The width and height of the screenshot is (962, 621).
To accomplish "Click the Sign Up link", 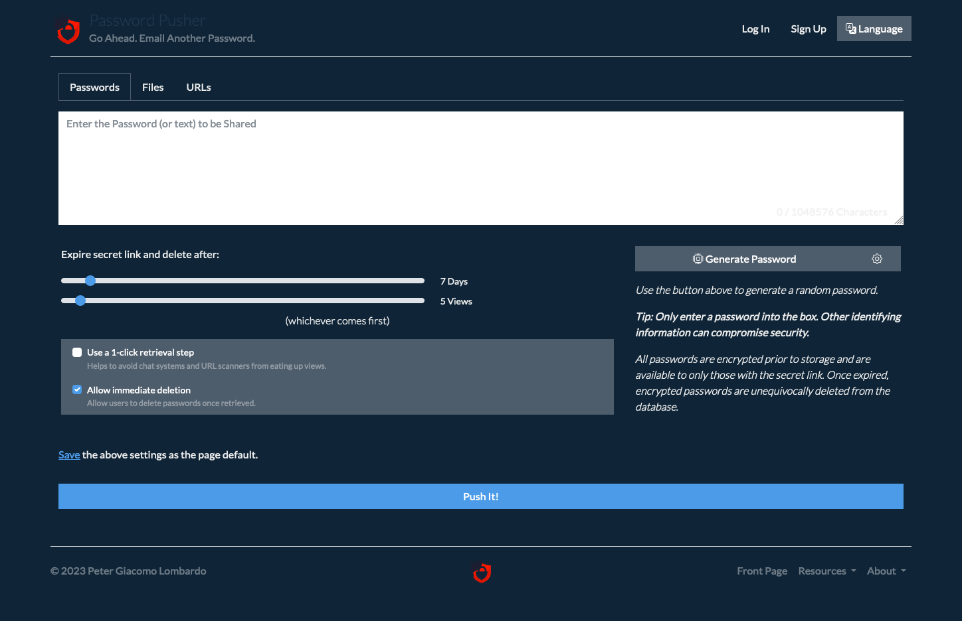I will tap(808, 29).
